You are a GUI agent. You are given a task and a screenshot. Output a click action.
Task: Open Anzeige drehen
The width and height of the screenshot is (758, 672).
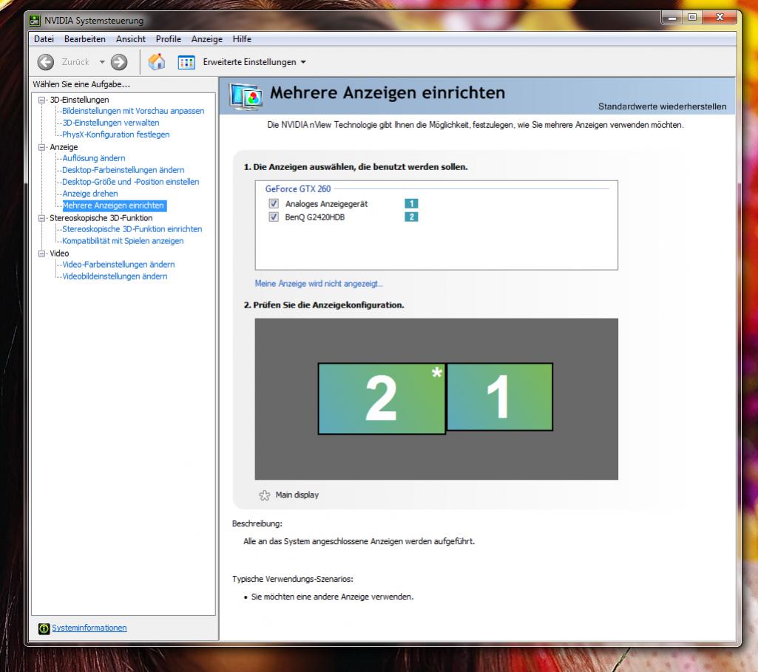[x=90, y=194]
